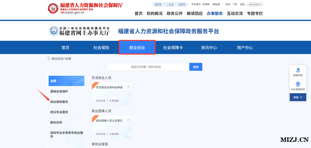
Task: Click the 福建省人力资源和社会保障政务服务平台 title
Action: (x=168, y=31)
